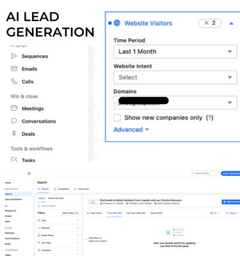Collapse the sidebar using the panel icon
The image size is (240, 256).
(29, 173)
